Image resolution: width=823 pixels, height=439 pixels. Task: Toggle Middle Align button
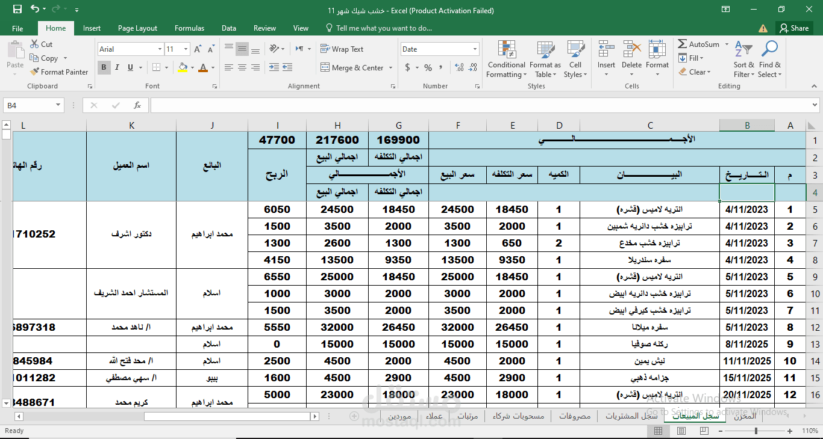click(242, 49)
